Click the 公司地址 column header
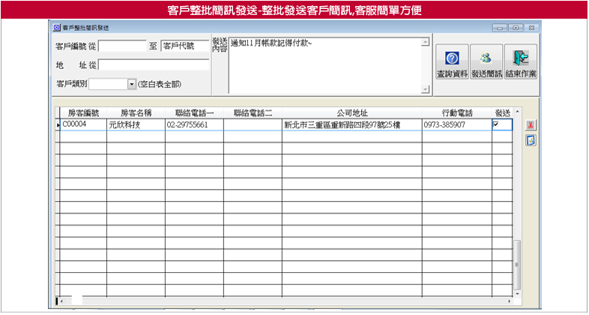The height and width of the screenshot is (315, 589). coord(351,112)
